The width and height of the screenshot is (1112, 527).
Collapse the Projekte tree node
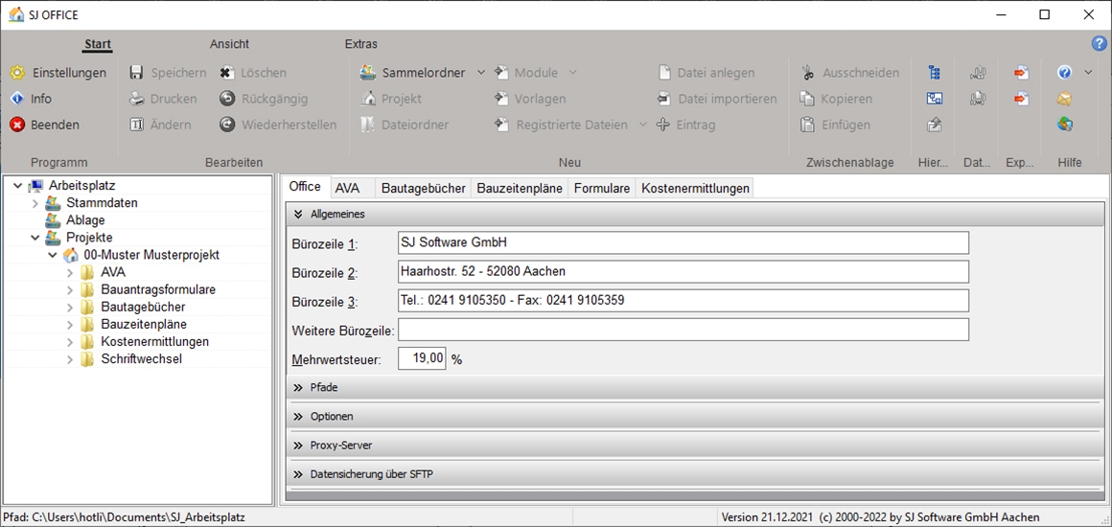tap(35, 238)
